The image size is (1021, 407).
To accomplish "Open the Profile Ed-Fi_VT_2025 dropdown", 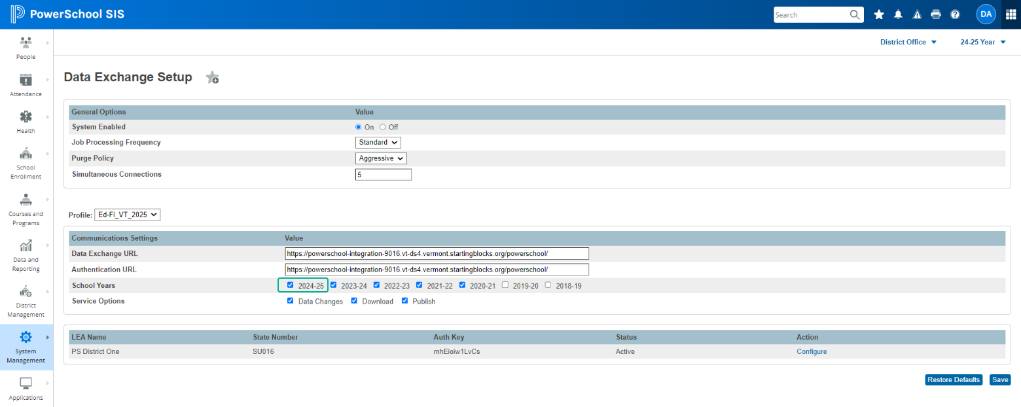I will pos(127,215).
